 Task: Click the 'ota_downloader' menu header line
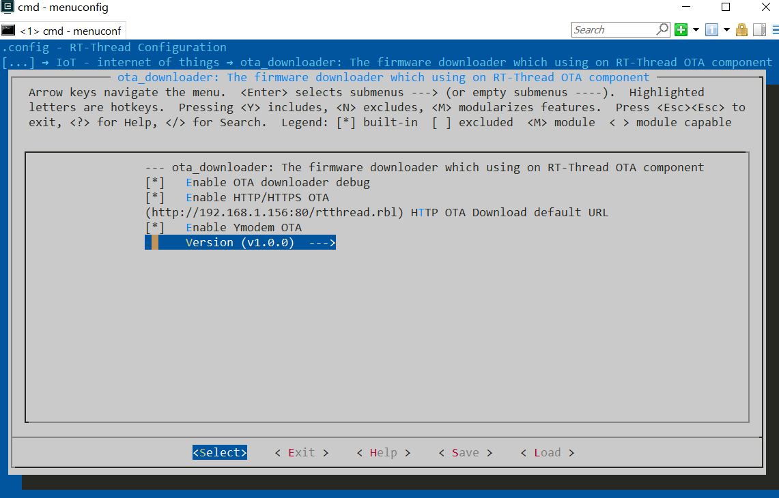(x=425, y=168)
